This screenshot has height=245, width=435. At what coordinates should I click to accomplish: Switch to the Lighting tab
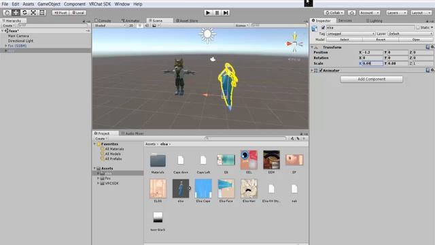pos(374,20)
